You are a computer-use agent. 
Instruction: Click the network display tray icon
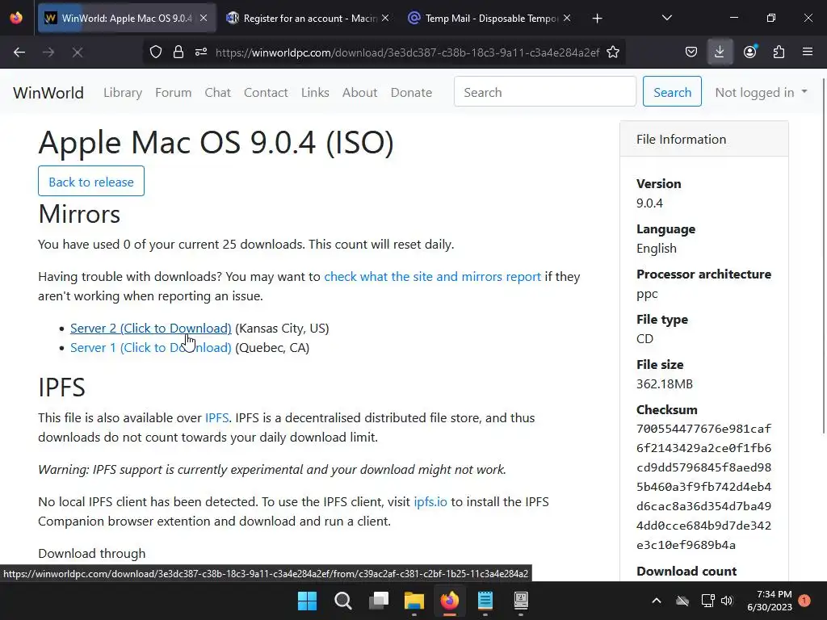tap(707, 601)
